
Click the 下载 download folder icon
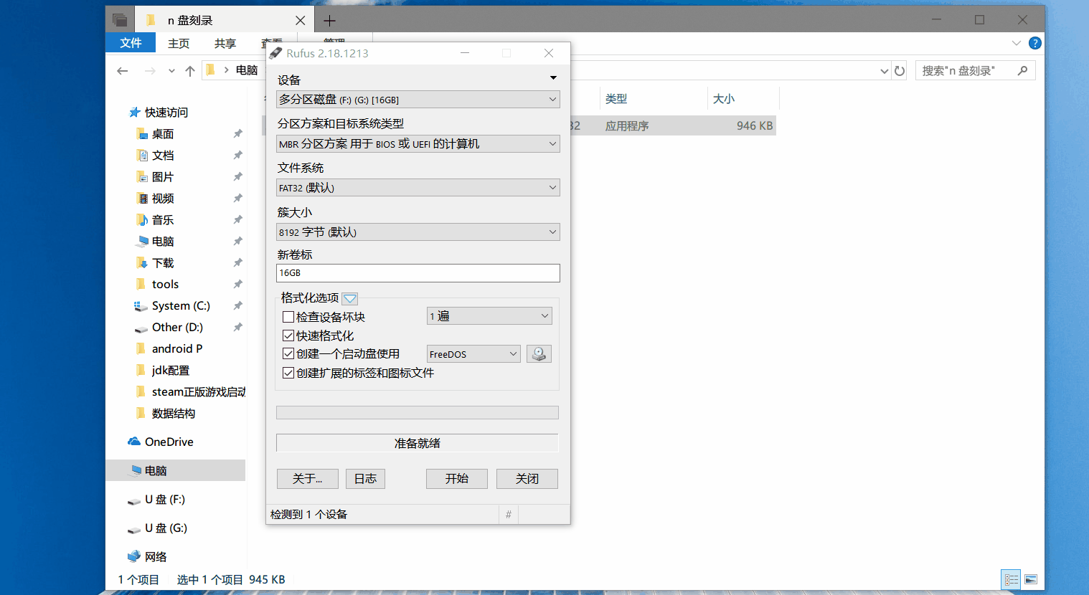tap(142, 262)
